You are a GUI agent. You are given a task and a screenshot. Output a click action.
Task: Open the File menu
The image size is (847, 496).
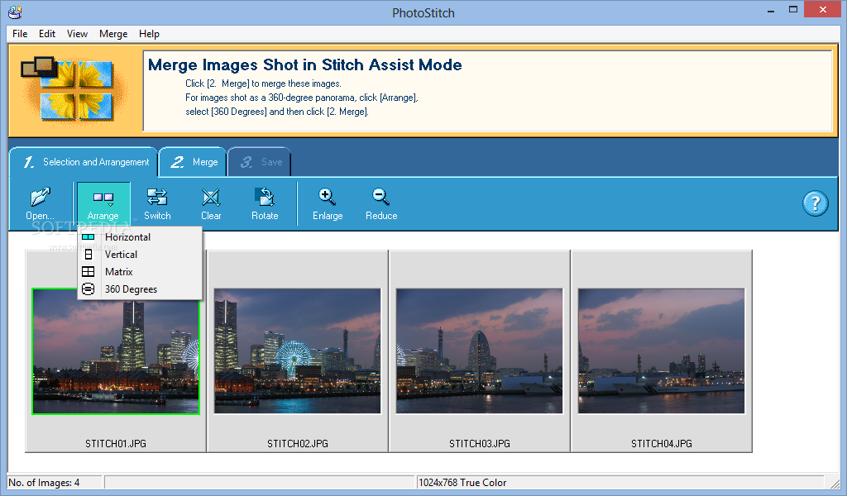(20, 33)
